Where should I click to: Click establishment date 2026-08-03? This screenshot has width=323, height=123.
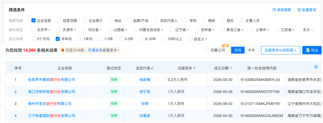tap(223, 103)
